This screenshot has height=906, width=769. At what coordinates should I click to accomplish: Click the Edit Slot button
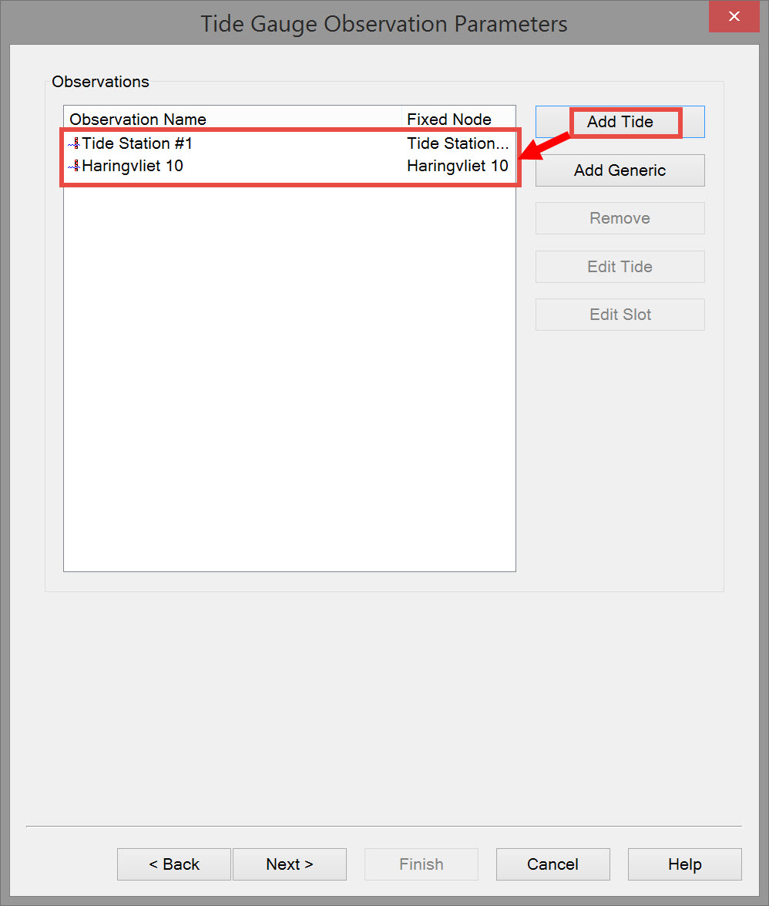click(620, 315)
